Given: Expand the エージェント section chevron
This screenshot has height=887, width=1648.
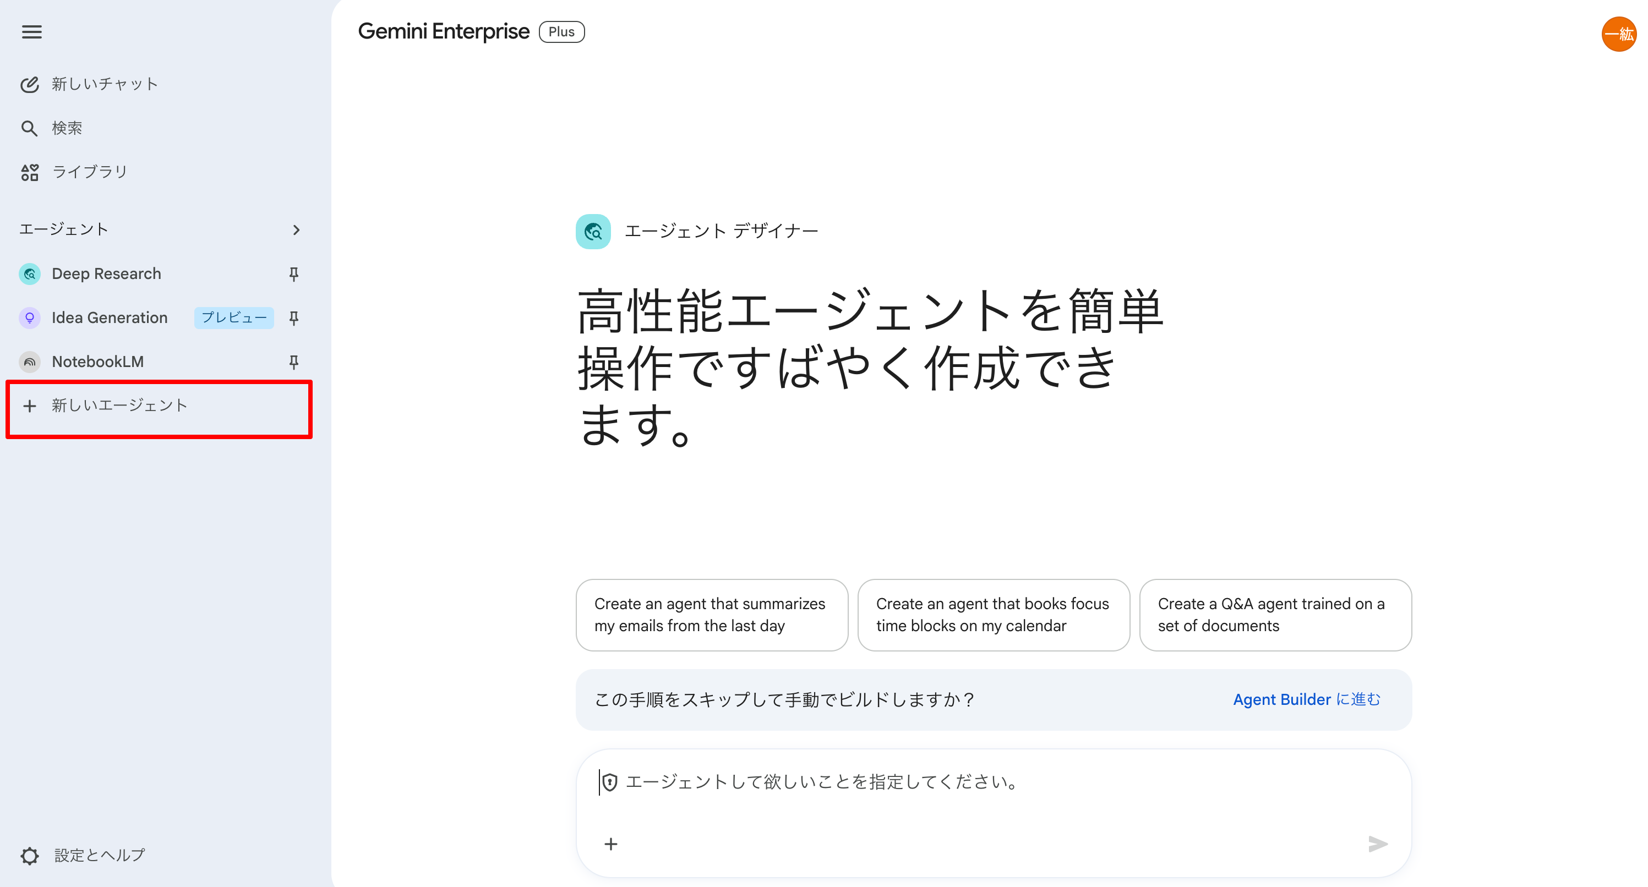Looking at the screenshot, I should coord(296,229).
